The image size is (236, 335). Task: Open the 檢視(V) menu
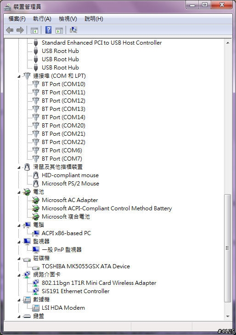click(x=68, y=19)
